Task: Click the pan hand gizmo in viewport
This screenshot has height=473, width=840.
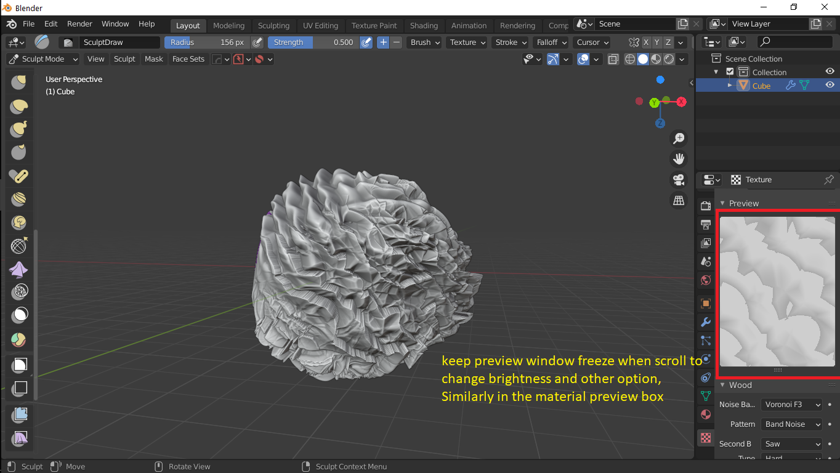Action: (679, 159)
